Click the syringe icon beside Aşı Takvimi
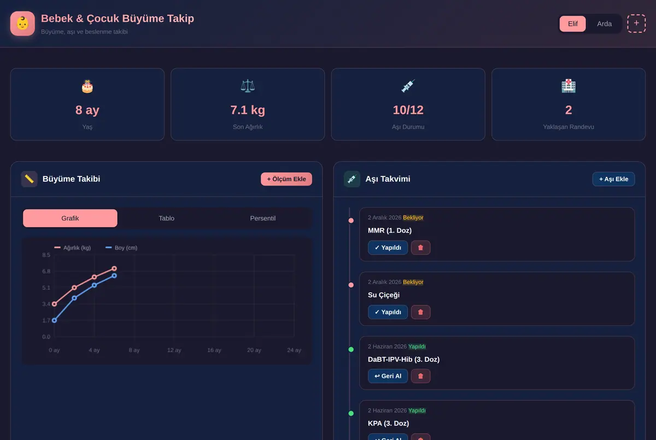The image size is (656, 440). point(352,179)
